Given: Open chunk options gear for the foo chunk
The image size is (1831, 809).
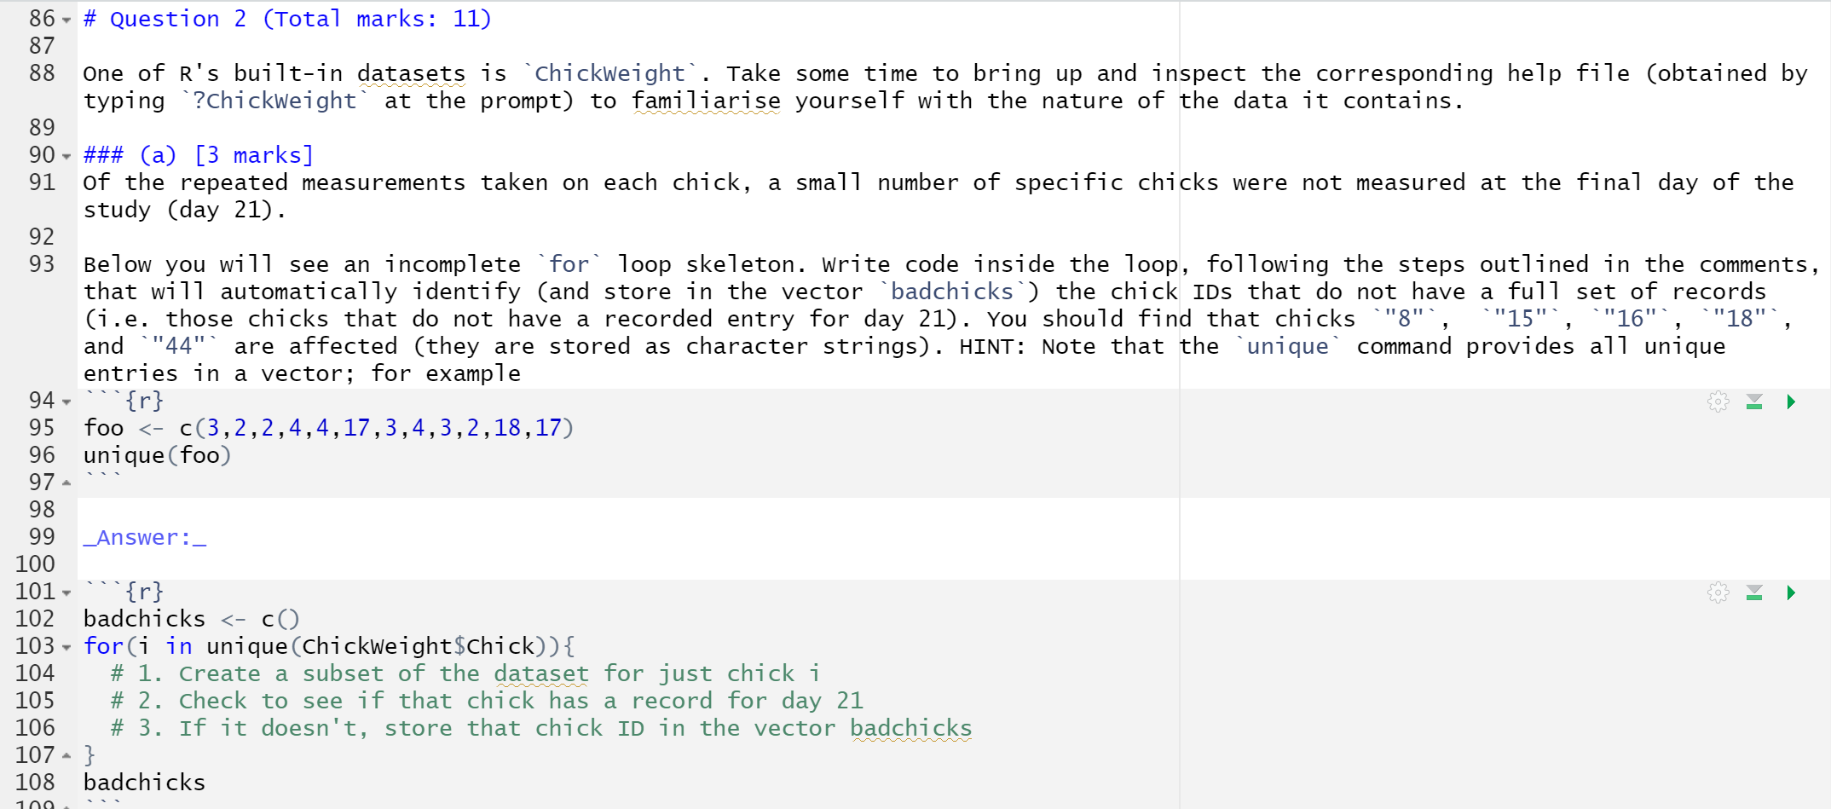Looking at the screenshot, I should pos(1717,401).
